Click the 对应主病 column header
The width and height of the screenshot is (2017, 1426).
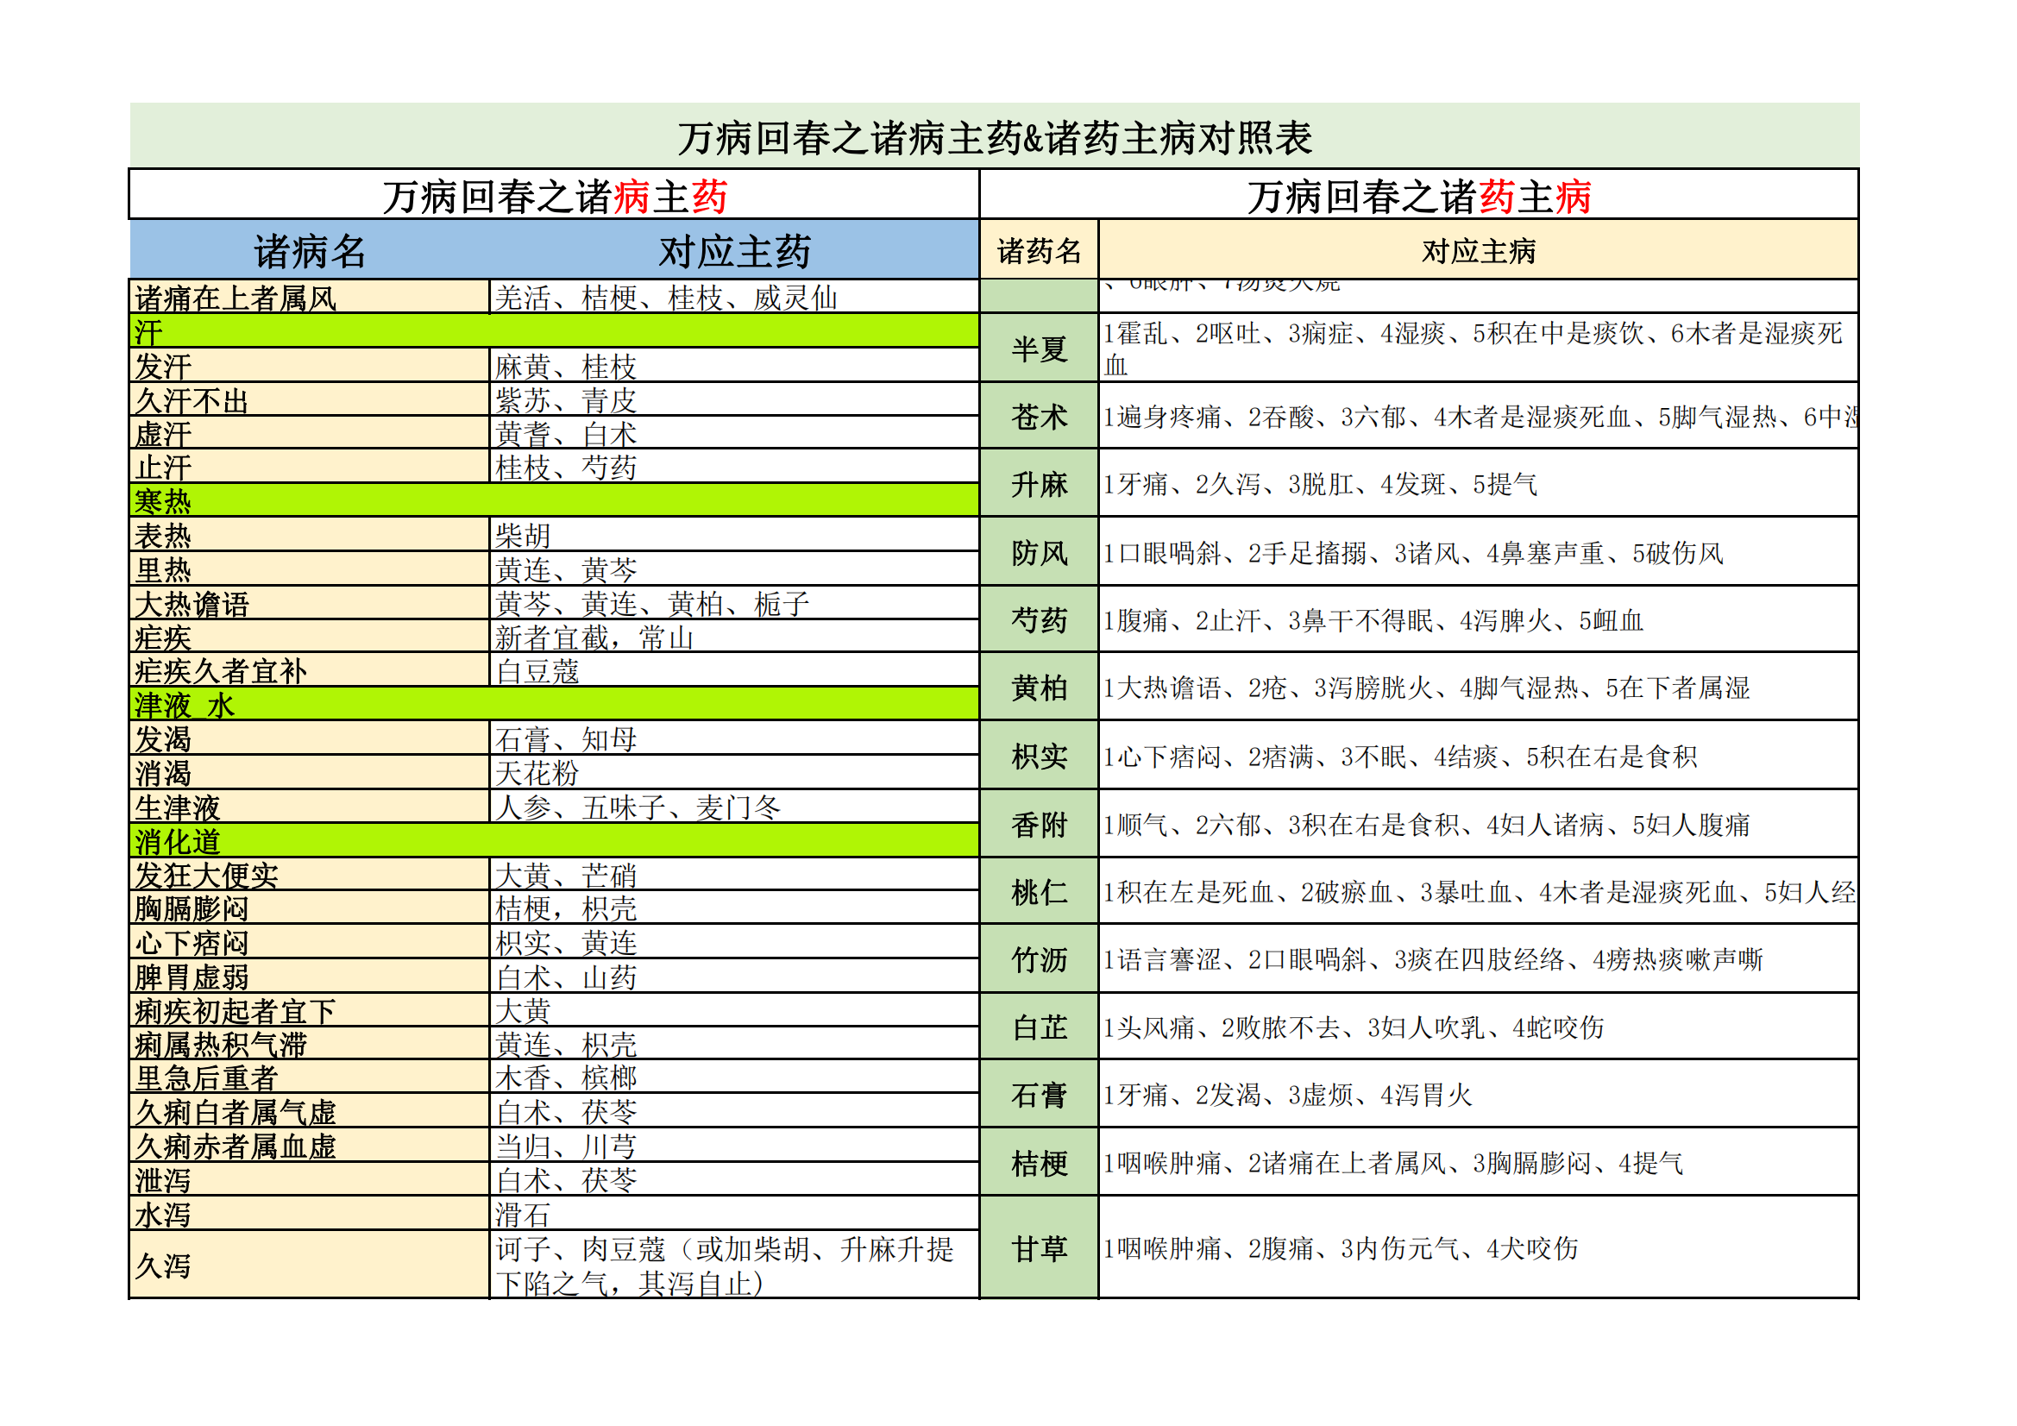click(1479, 250)
